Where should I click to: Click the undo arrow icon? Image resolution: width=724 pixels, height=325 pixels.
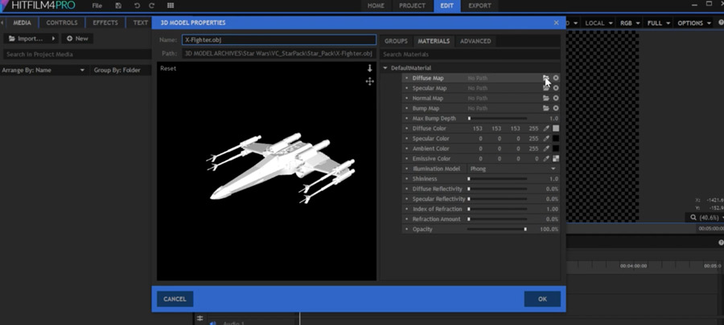click(x=137, y=6)
